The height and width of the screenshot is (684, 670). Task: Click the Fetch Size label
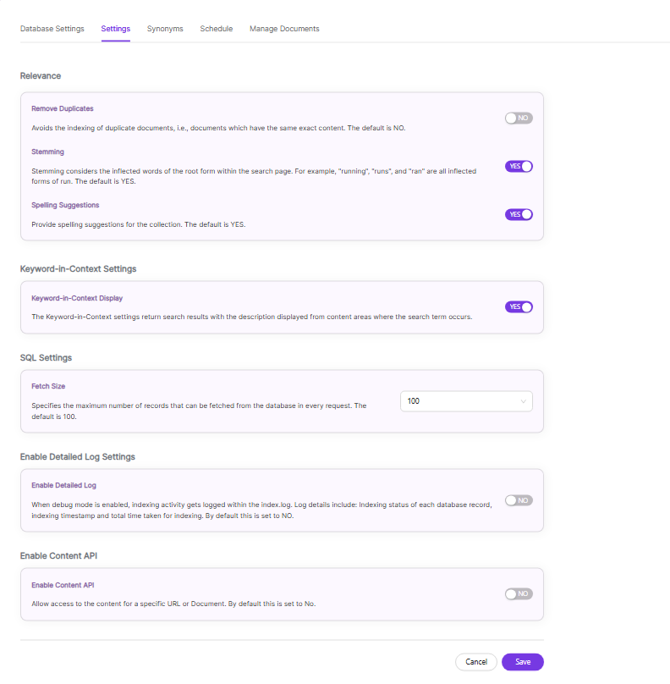tap(48, 387)
